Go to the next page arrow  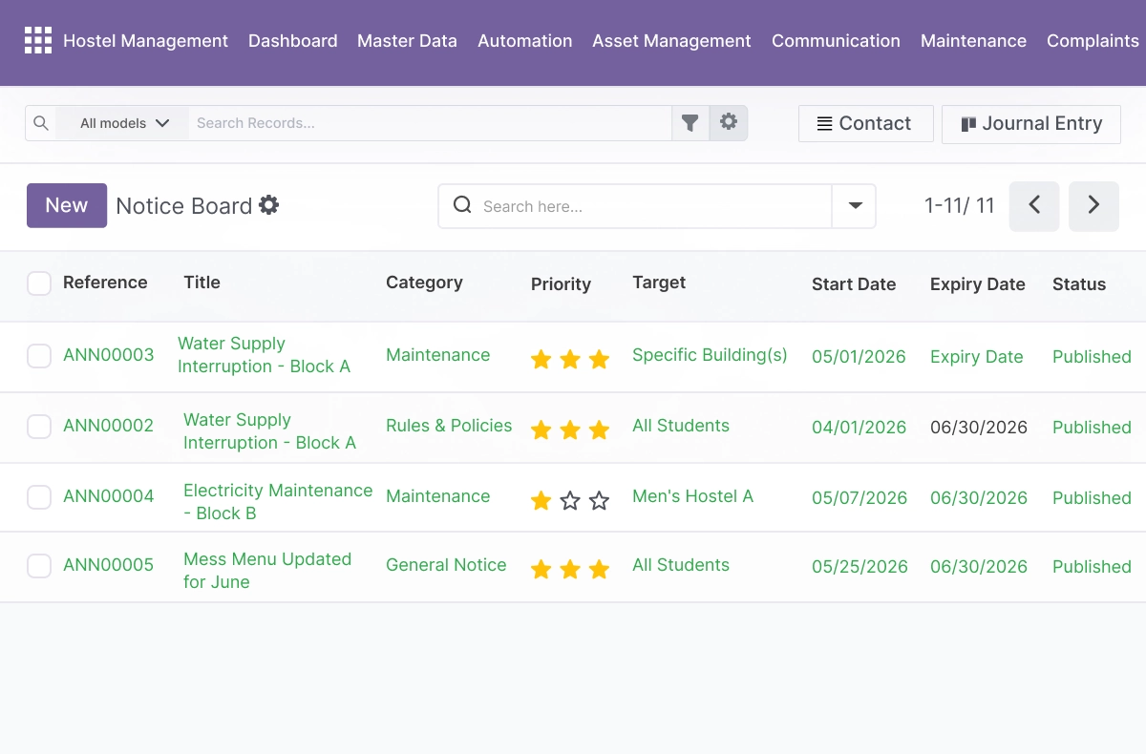1093,206
